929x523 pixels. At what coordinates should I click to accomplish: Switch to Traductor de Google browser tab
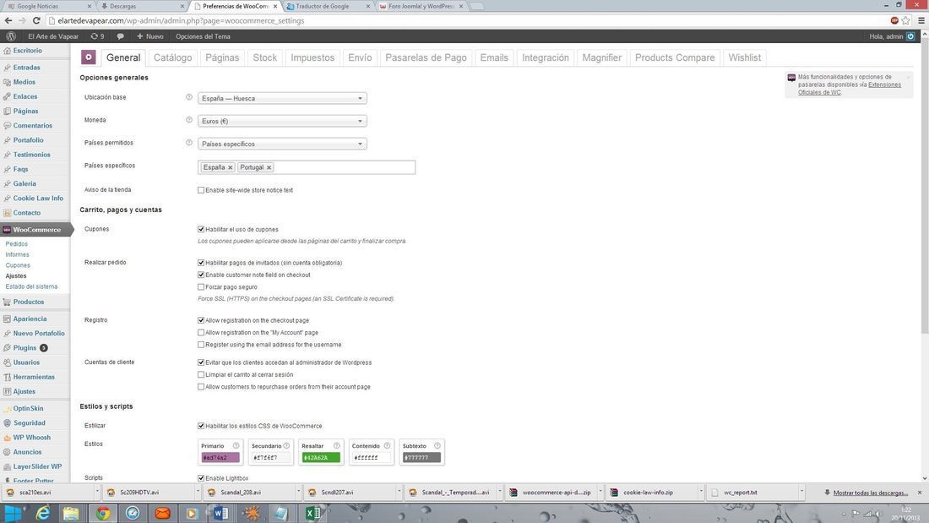(328, 6)
